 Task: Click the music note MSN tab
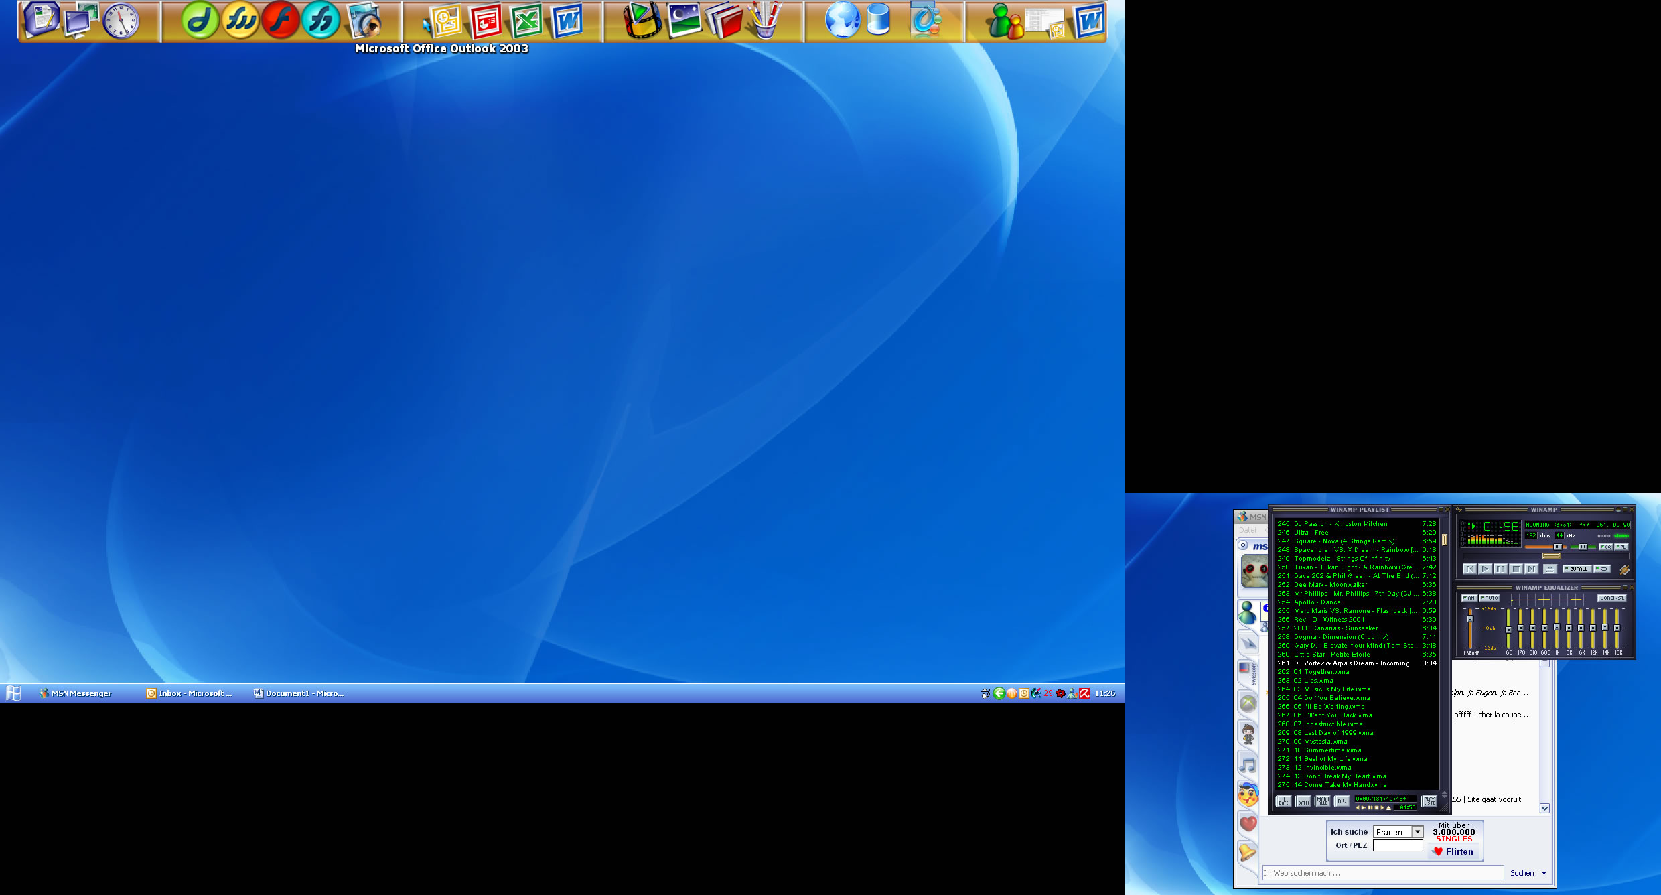[x=1248, y=764]
